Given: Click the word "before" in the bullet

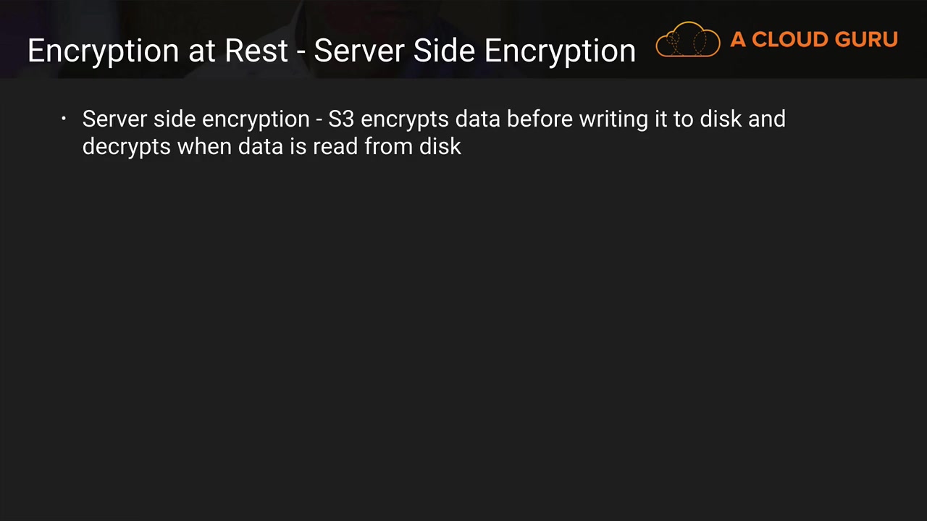Looking at the screenshot, I should click(x=539, y=119).
